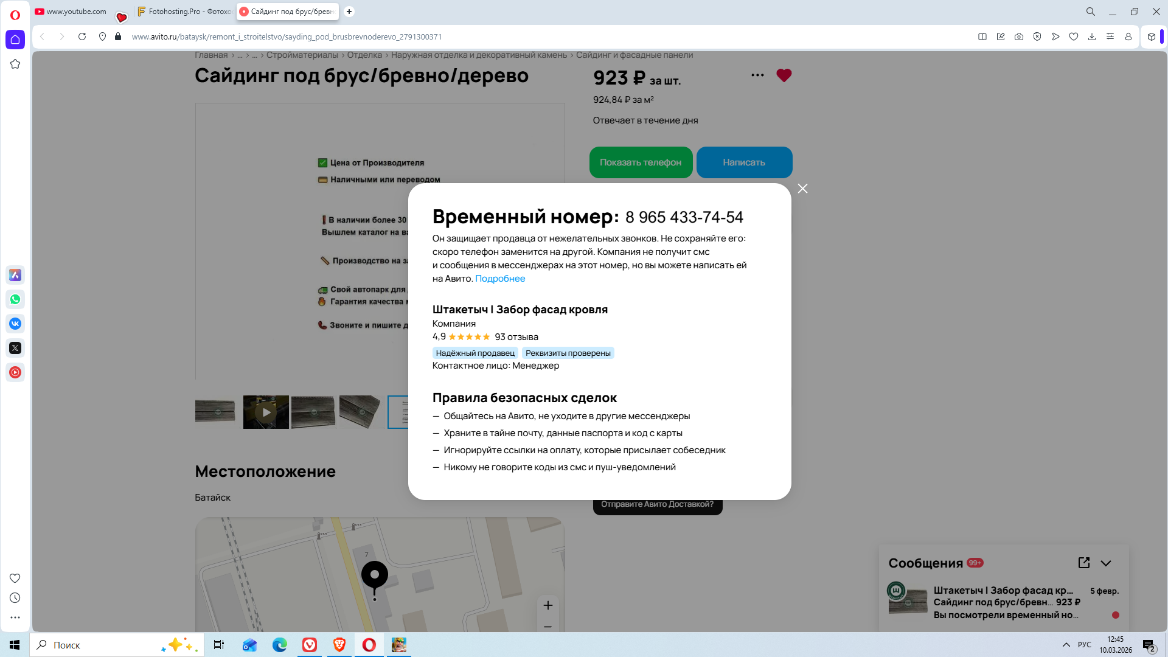
Task: Play the video thumbnail in gallery
Action: pyautogui.click(x=266, y=412)
